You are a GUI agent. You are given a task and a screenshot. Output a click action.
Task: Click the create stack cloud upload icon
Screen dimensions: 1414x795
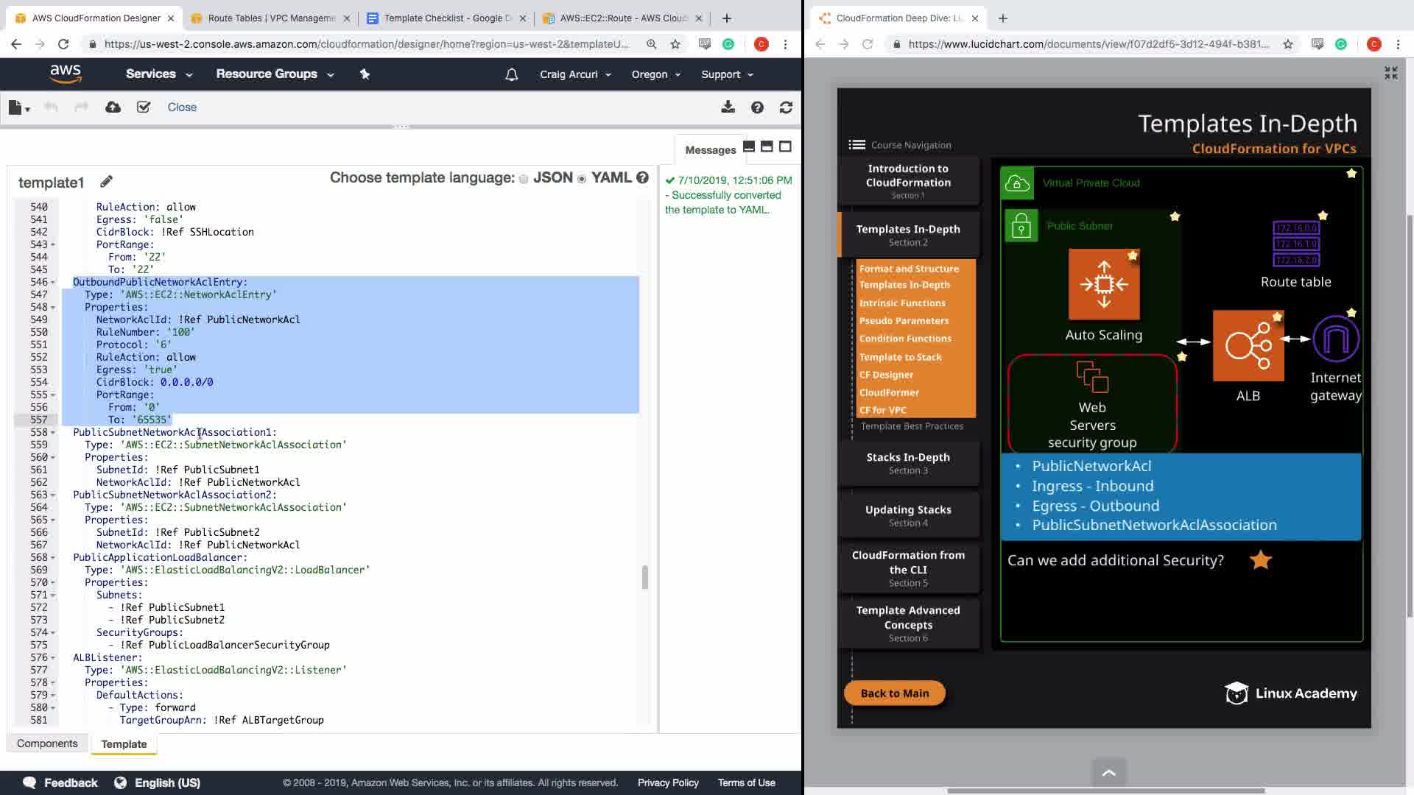[113, 107]
